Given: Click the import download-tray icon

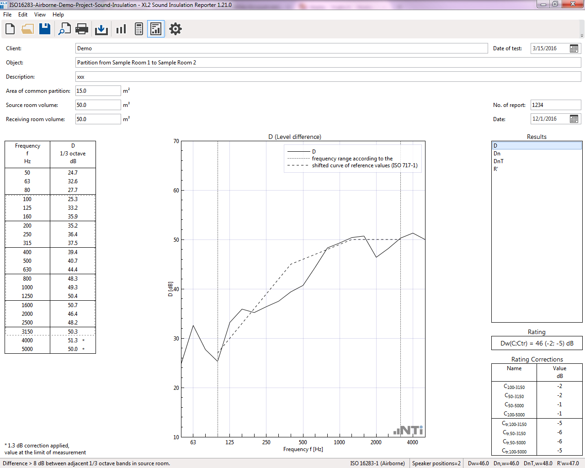Looking at the screenshot, I should (101, 29).
